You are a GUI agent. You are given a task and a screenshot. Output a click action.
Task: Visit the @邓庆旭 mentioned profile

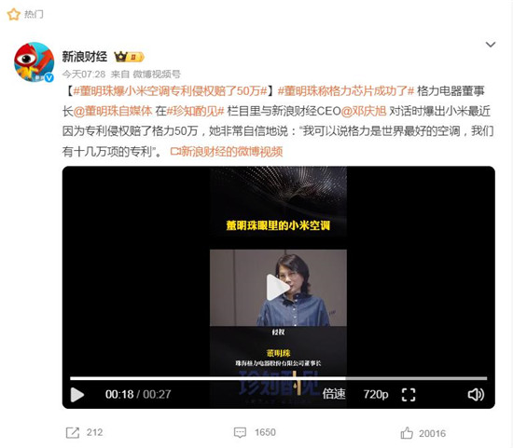coord(364,111)
